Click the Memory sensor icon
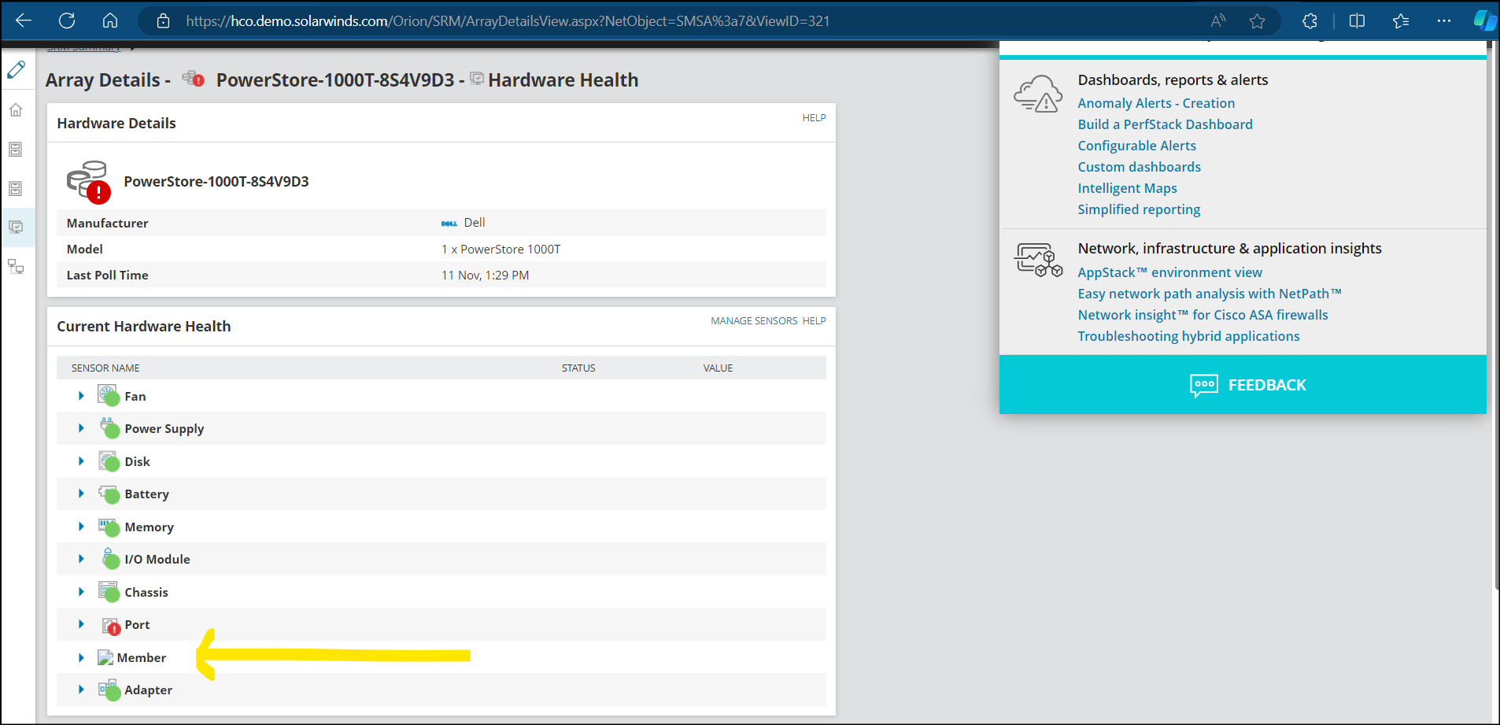Image resolution: width=1500 pixels, height=725 pixels. [109, 526]
